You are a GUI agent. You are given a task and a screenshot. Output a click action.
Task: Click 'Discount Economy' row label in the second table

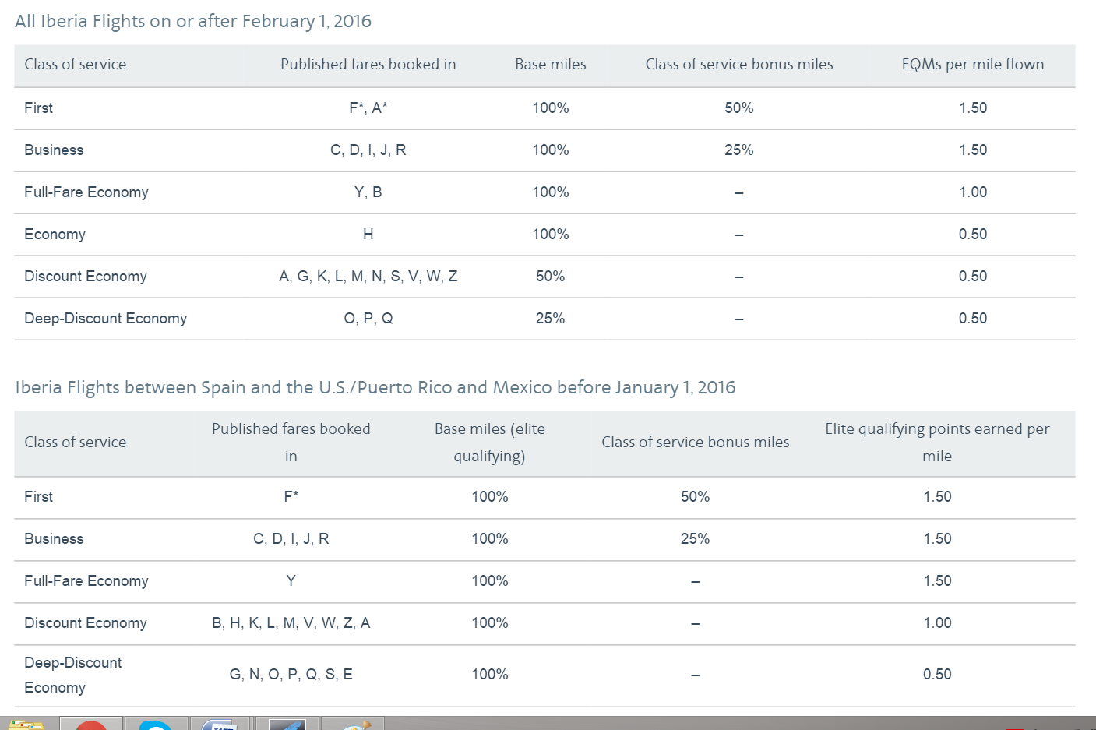pos(86,623)
